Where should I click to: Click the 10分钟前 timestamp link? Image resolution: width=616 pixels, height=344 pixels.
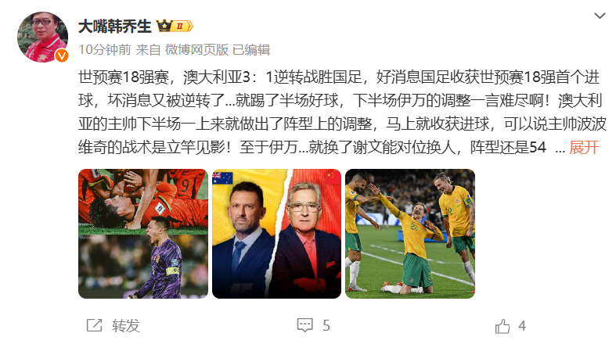click(105, 50)
